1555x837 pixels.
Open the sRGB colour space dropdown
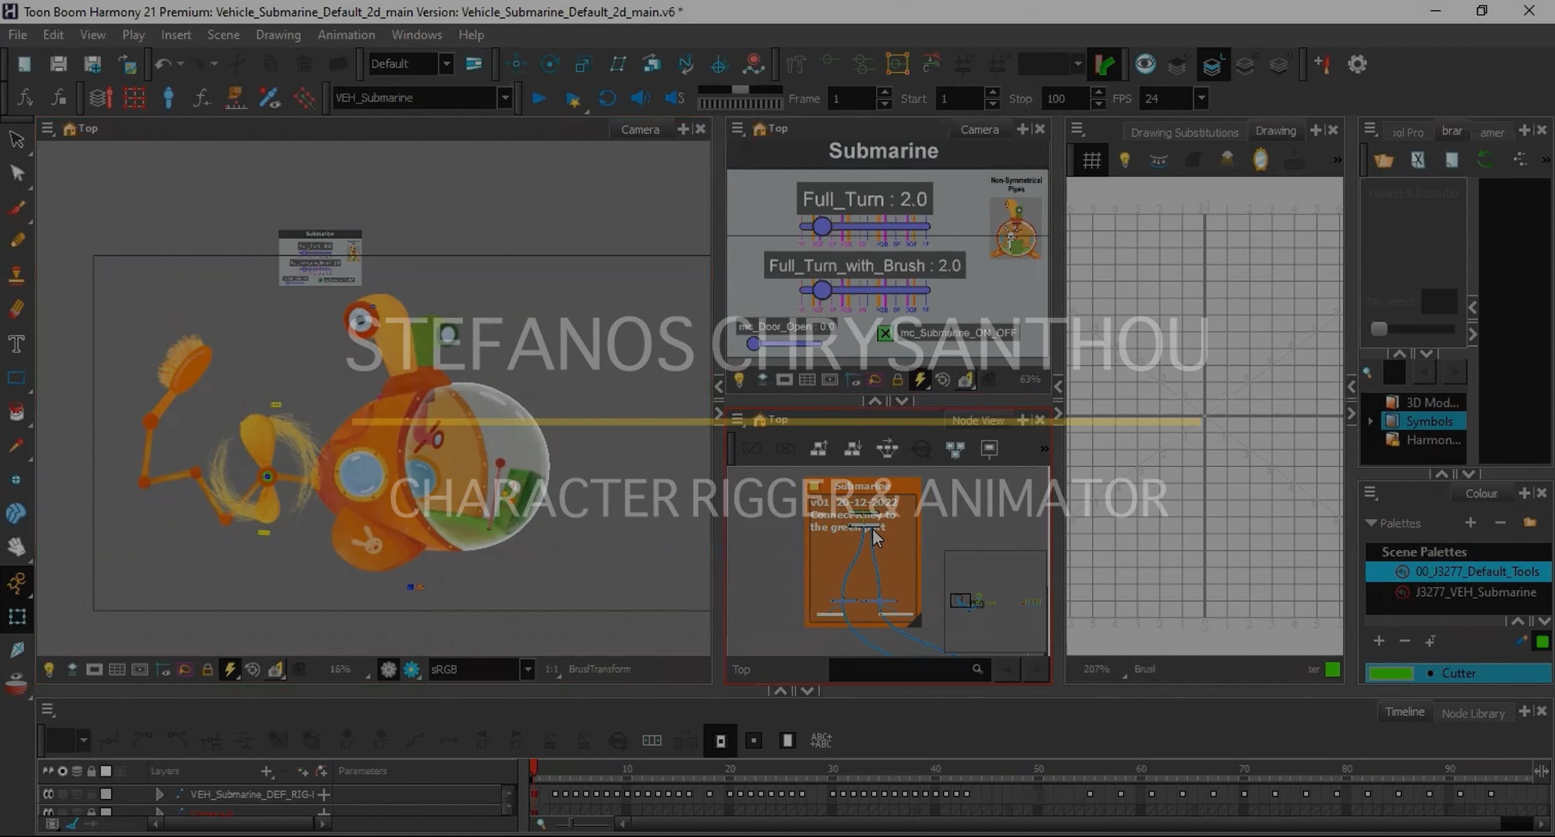coord(527,669)
